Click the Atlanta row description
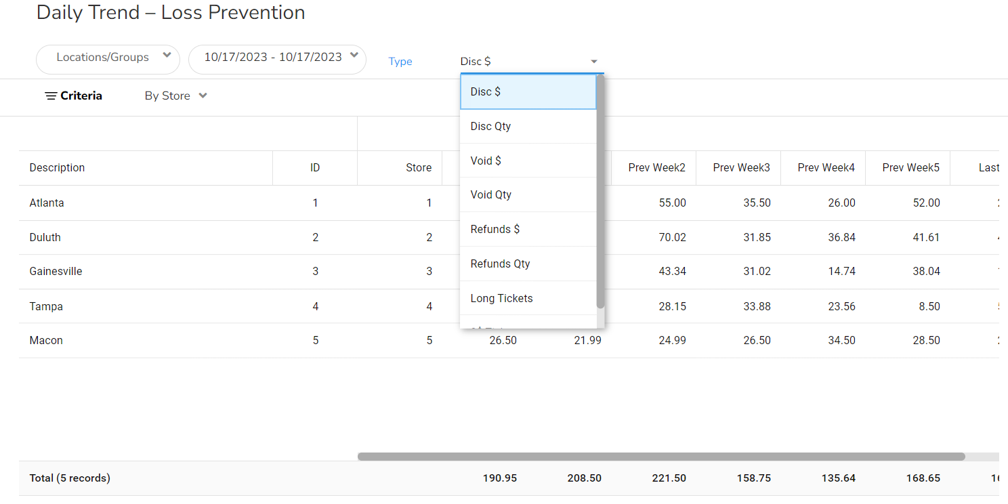This screenshot has width=1008, height=504. click(47, 203)
